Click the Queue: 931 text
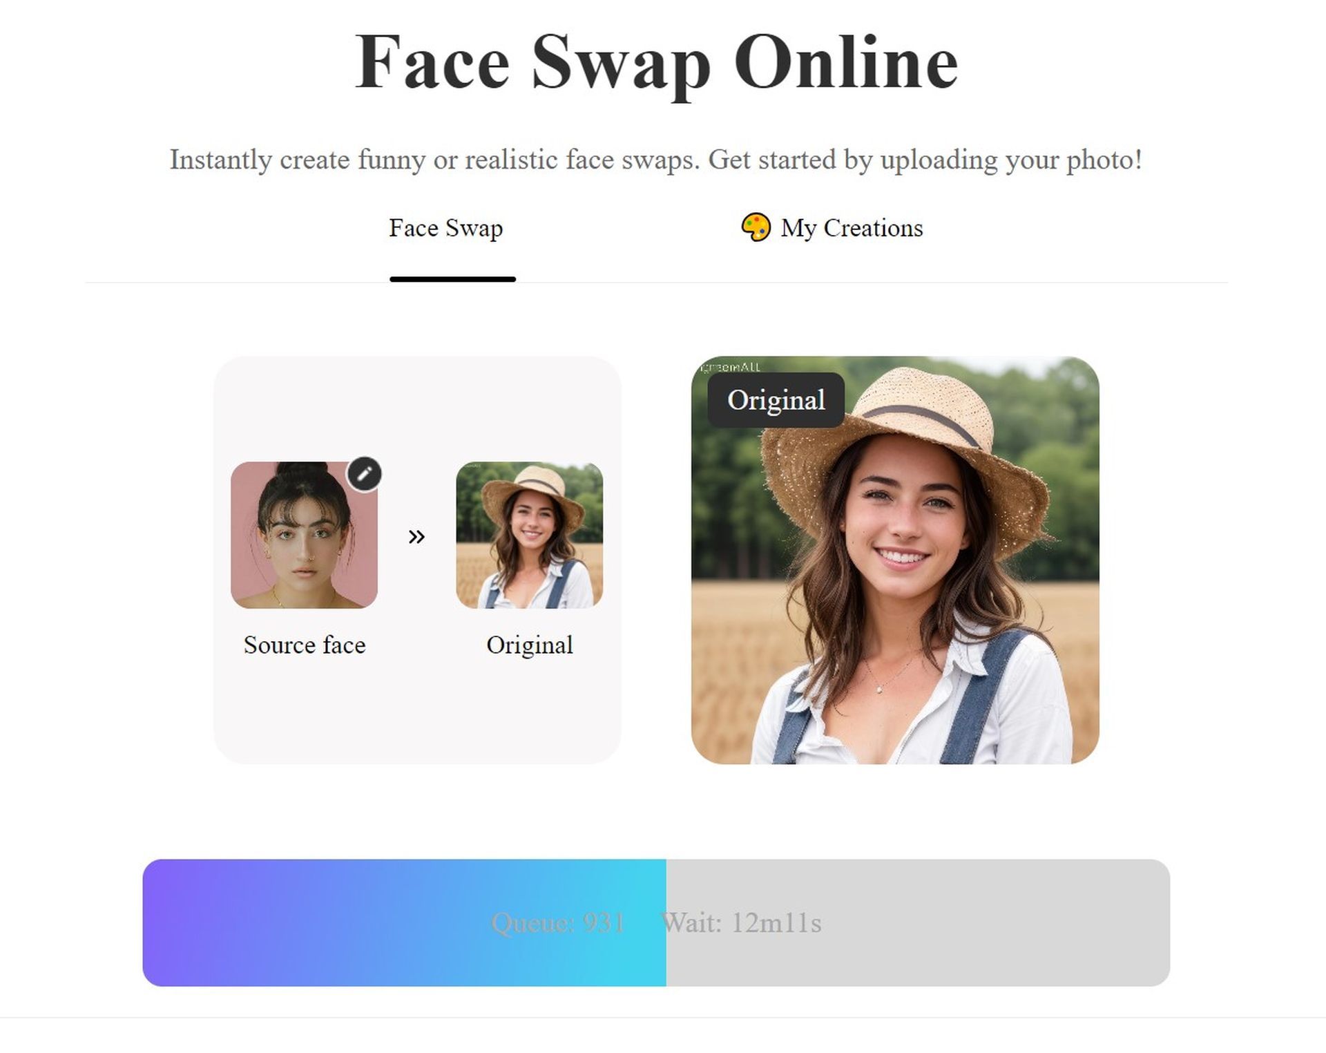The height and width of the screenshot is (1053, 1326). (558, 922)
